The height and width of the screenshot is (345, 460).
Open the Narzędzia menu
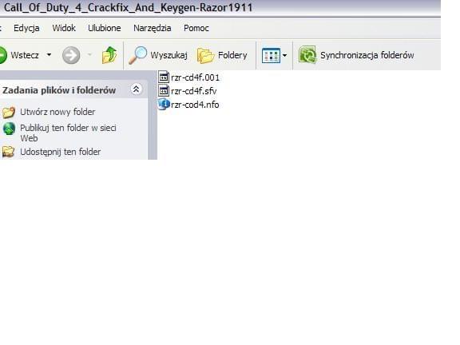point(153,28)
